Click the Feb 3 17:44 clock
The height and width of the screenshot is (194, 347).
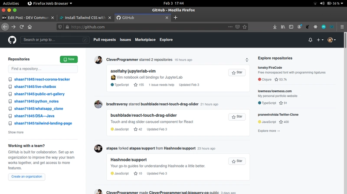point(173,3)
